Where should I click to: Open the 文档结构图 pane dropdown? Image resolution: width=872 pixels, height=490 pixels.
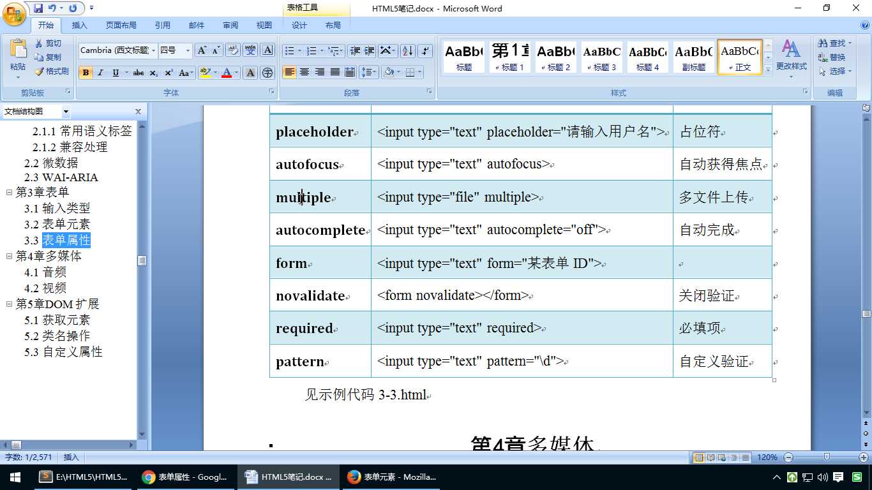click(x=66, y=112)
